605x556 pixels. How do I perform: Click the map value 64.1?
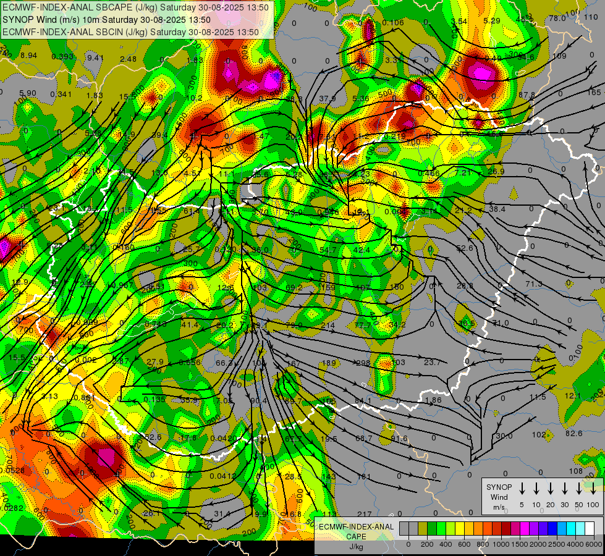pos(363,400)
